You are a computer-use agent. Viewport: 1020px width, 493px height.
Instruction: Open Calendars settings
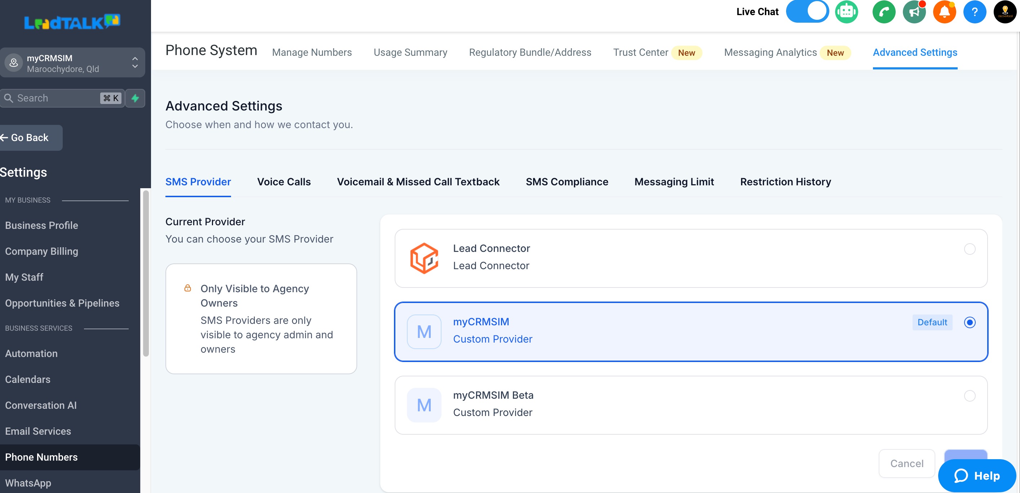28,379
